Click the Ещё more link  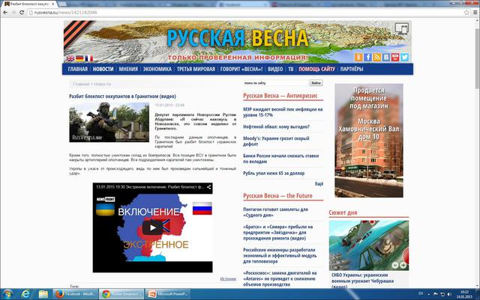[x=319, y=184]
